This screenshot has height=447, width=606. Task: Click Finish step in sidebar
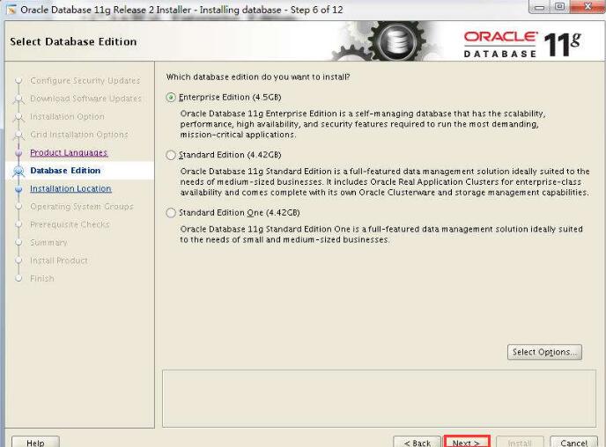coord(42,278)
